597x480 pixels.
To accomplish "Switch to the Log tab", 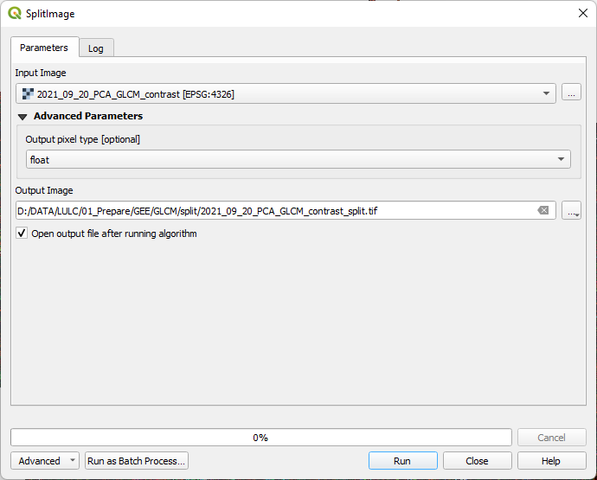I will (x=96, y=48).
